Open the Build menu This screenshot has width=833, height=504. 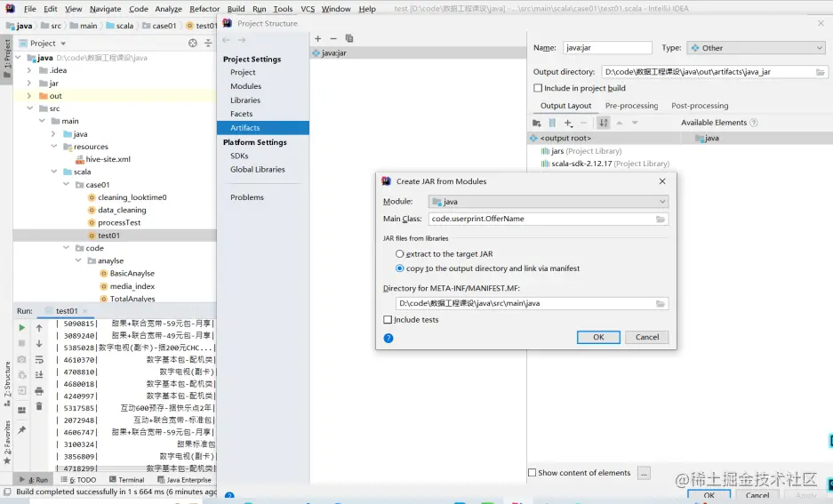tap(236, 9)
